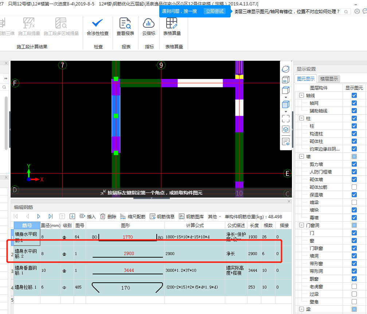Click the search magnifier in help box

[x=346, y=12]
